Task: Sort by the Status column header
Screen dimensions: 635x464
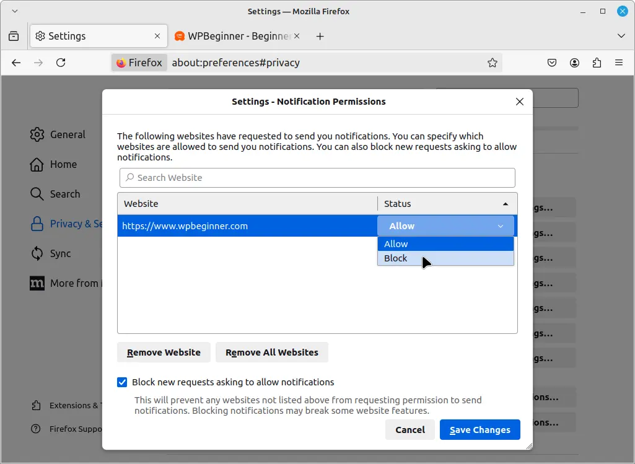Action: click(x=447, y=204)
